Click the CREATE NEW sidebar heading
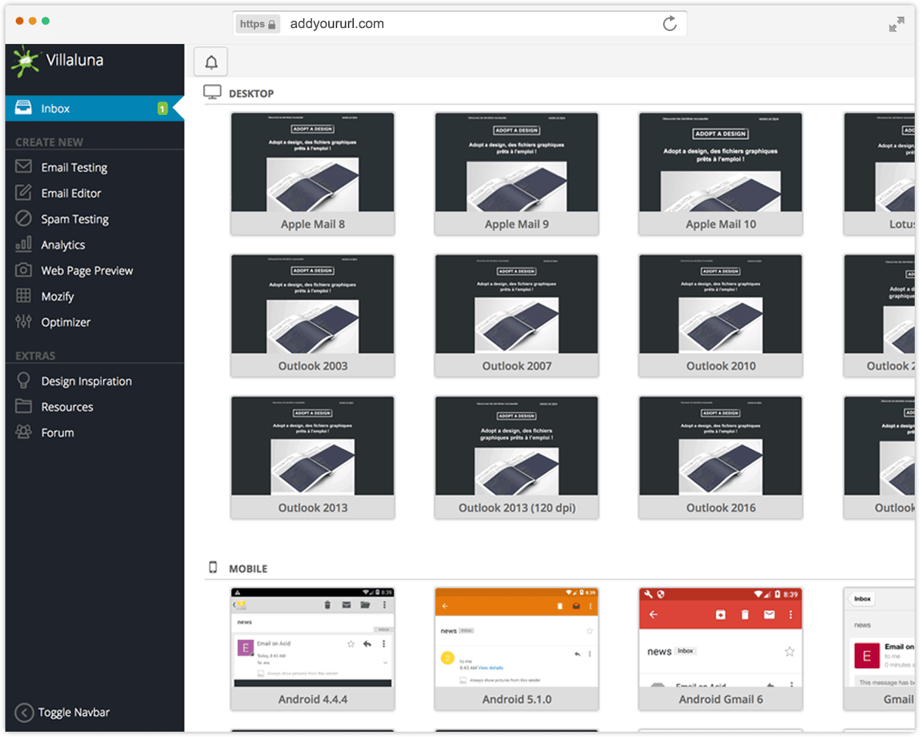This screenshot has height=737, width=920. tap(49, 142)
